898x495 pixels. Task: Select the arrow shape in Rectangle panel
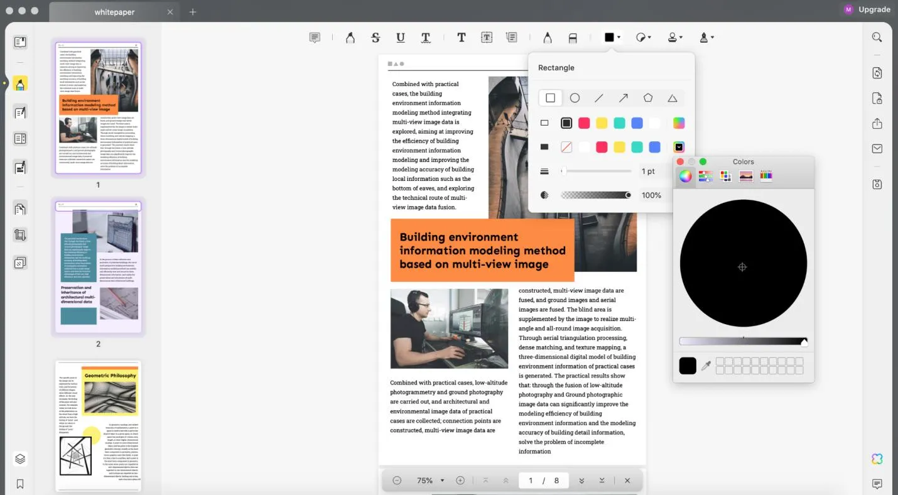tap(624, 97)
